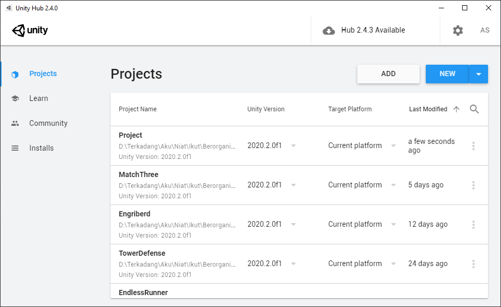The width and height of the screenshot is (501, 307).
Task: Toggle the Last Modified sort arrow
Action: click(456, 109)
